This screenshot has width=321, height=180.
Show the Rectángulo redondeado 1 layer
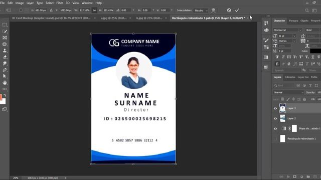275,139
